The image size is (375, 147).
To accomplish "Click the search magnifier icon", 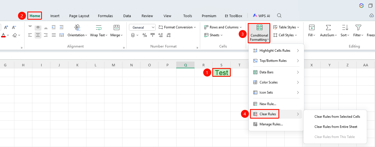I will click(279, 15).
